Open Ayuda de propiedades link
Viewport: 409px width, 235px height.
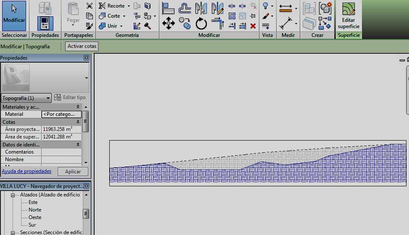pos(26,171)
